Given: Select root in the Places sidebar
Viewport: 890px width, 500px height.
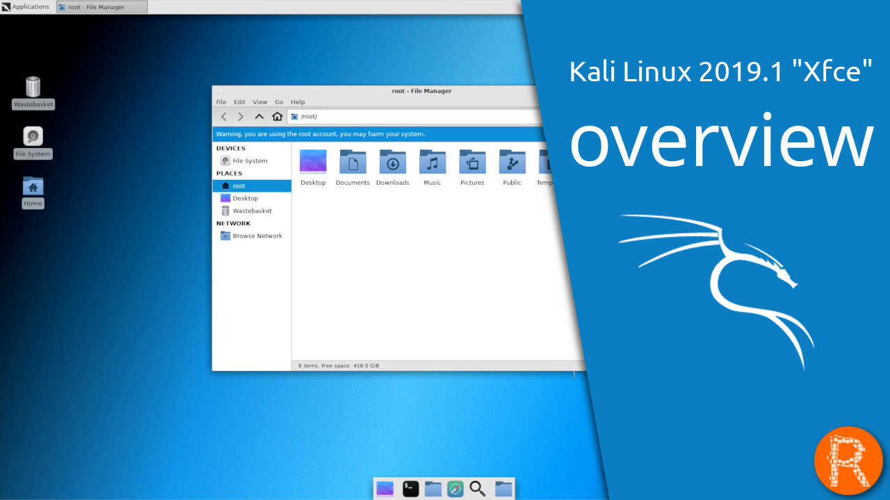Looking at the screenshot, I should [252, 186].
